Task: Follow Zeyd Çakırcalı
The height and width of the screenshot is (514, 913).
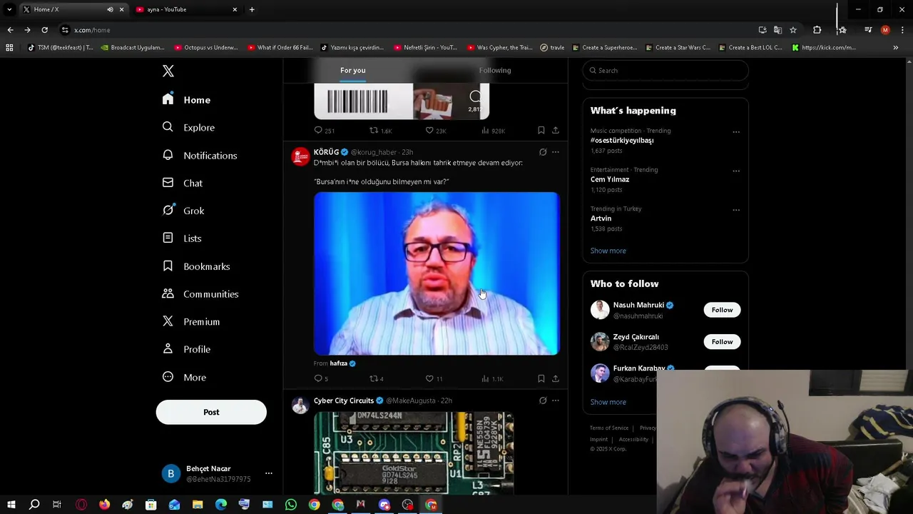Action: [x=722, y=342]
